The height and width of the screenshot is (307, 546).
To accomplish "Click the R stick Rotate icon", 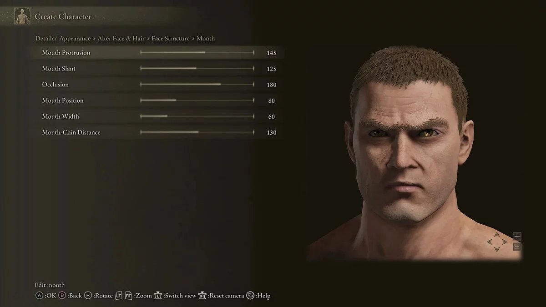I will click(88, 296).
